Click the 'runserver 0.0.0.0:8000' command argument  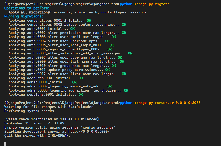(178, 103)
